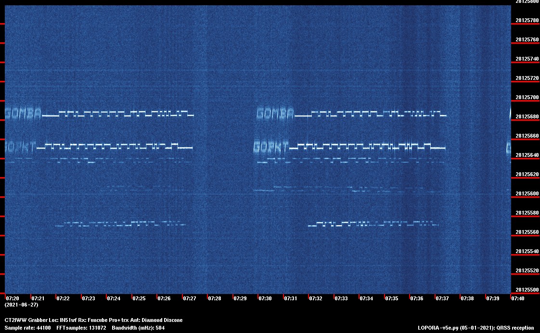Click frequency label 28125680
The height and width of the screenshot is (333, 540).
click(x=527, y=117)
